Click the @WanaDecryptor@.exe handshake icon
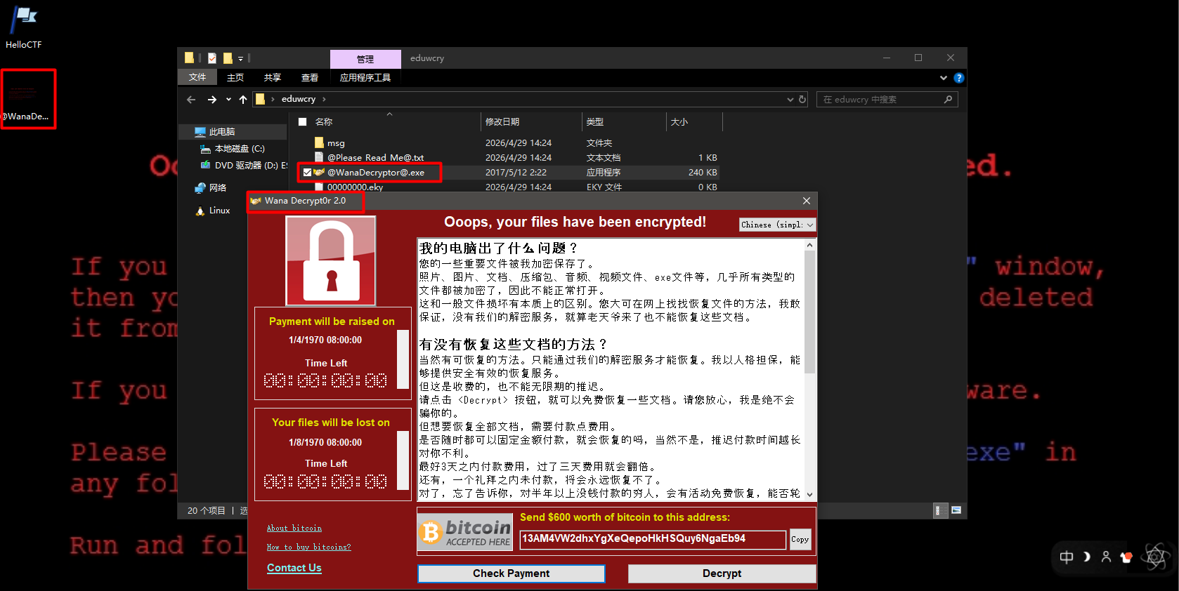Image resolution: width=1179 pixels, height=591 pixels. pos(319,173)
